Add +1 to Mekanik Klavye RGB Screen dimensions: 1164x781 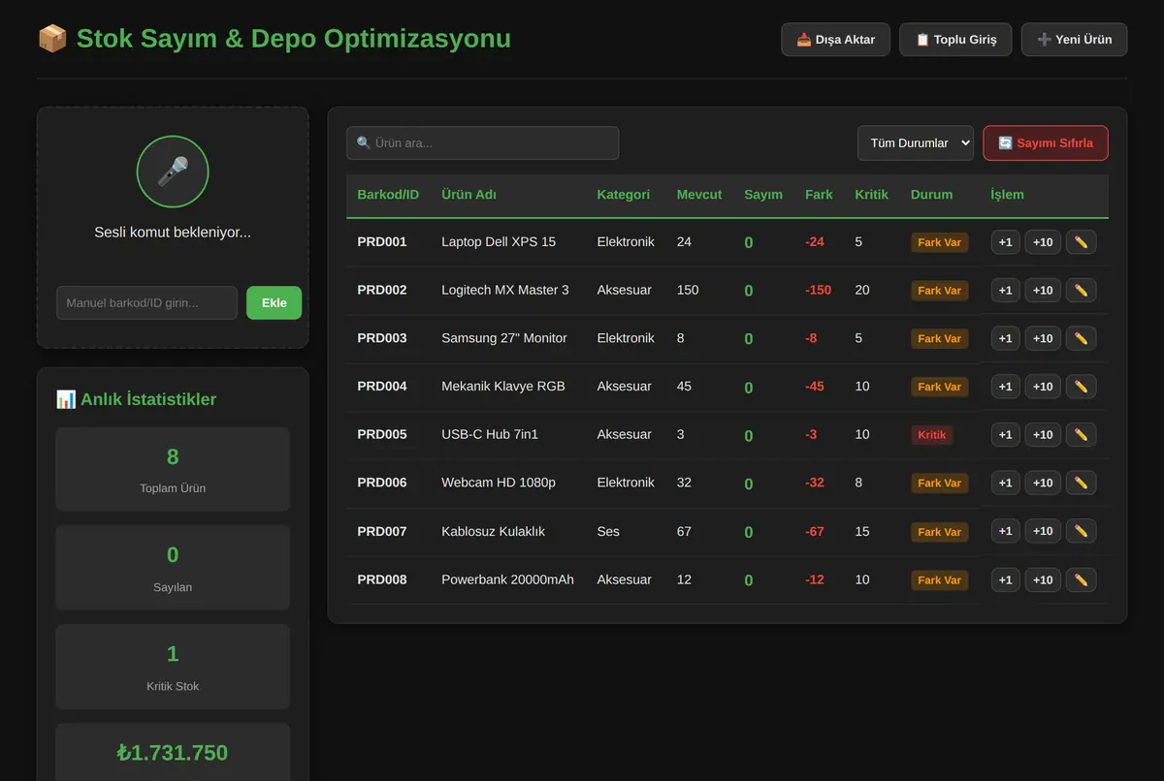tap(1005, 387)
